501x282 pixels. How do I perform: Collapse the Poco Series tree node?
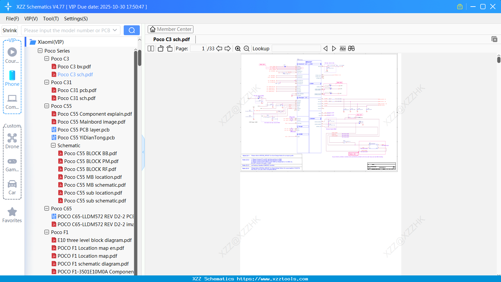(40, 51)
